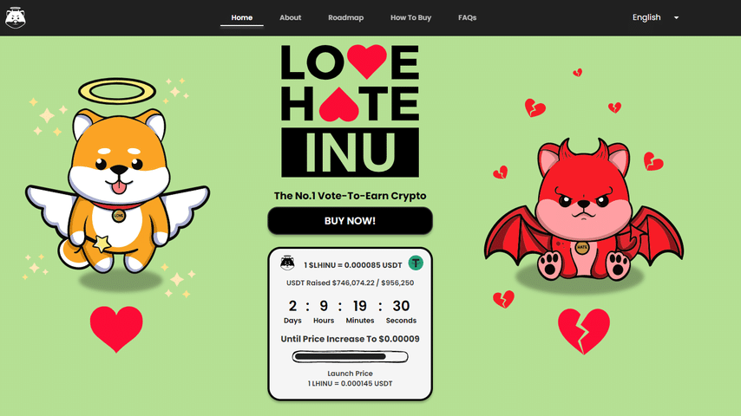Open the How To Buy page
This screenshot has height=416, width=741.
(x=410, y=17)
